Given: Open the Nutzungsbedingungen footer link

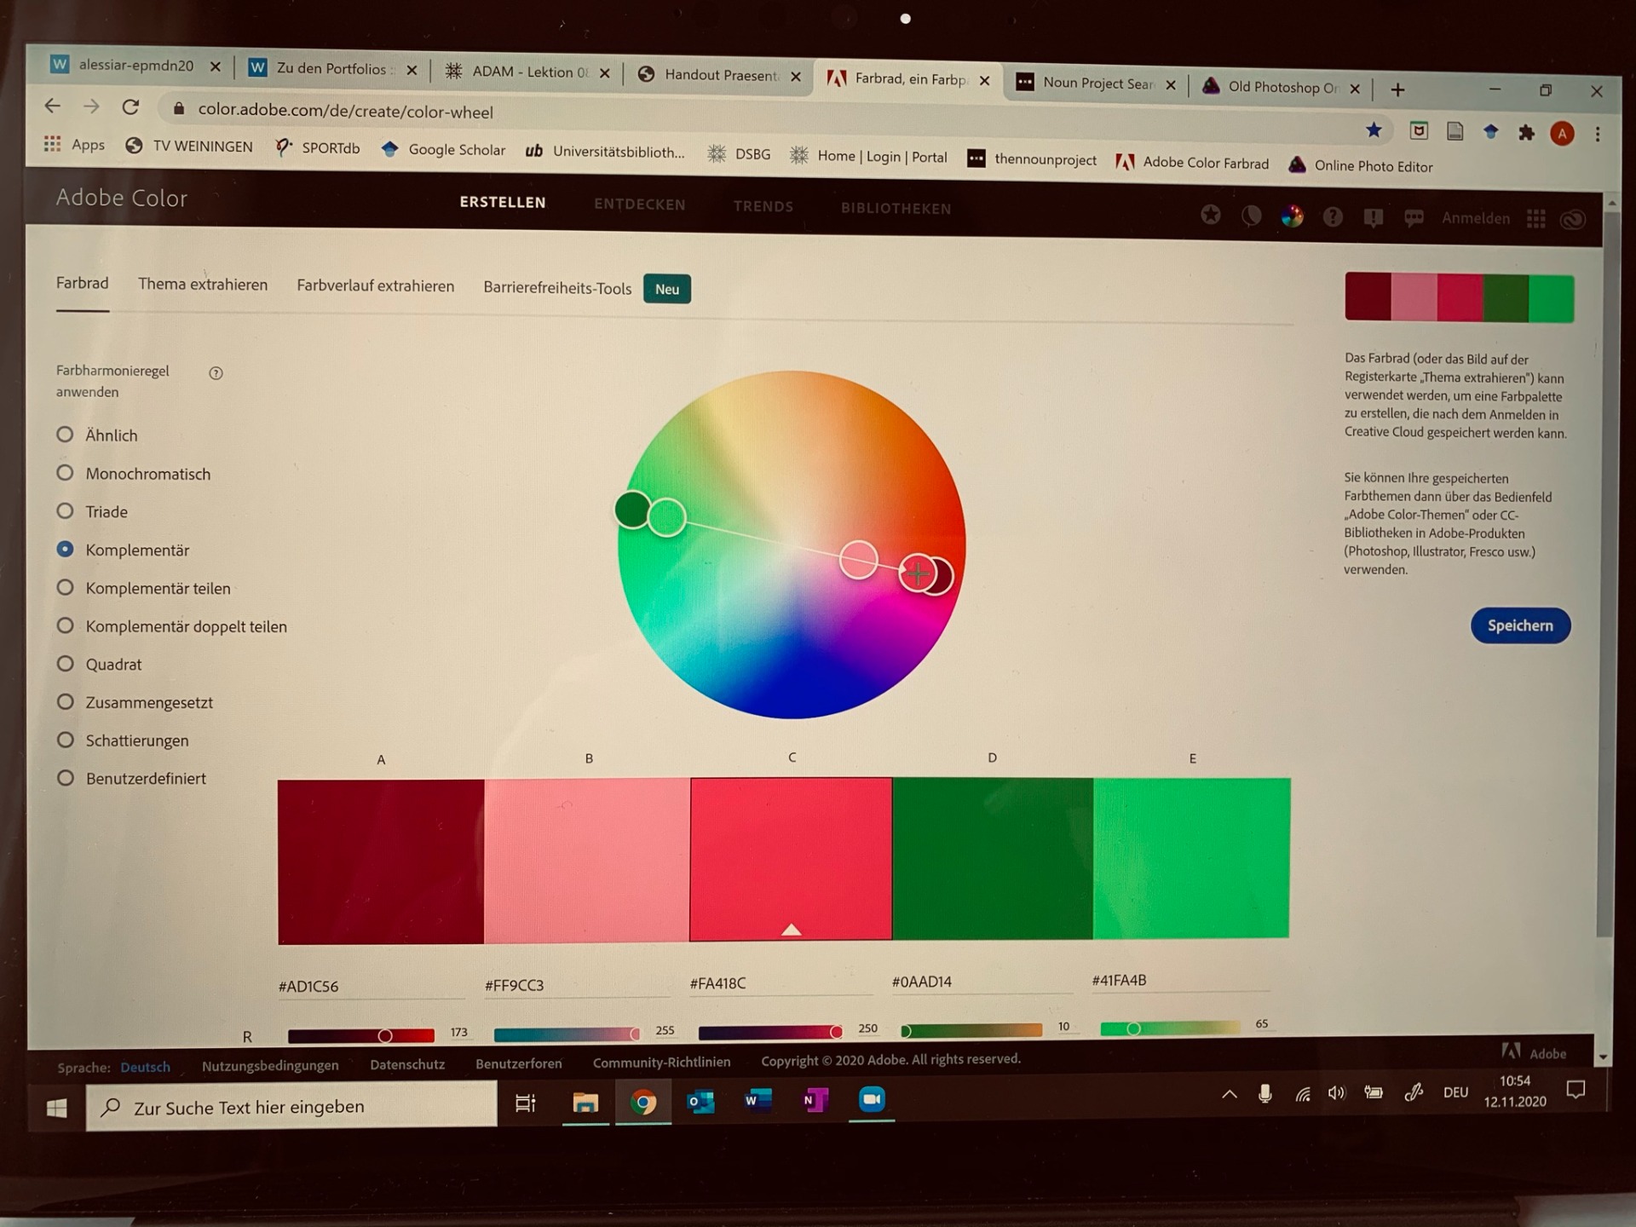Looking at the screenshot, I should [270, 1065].
